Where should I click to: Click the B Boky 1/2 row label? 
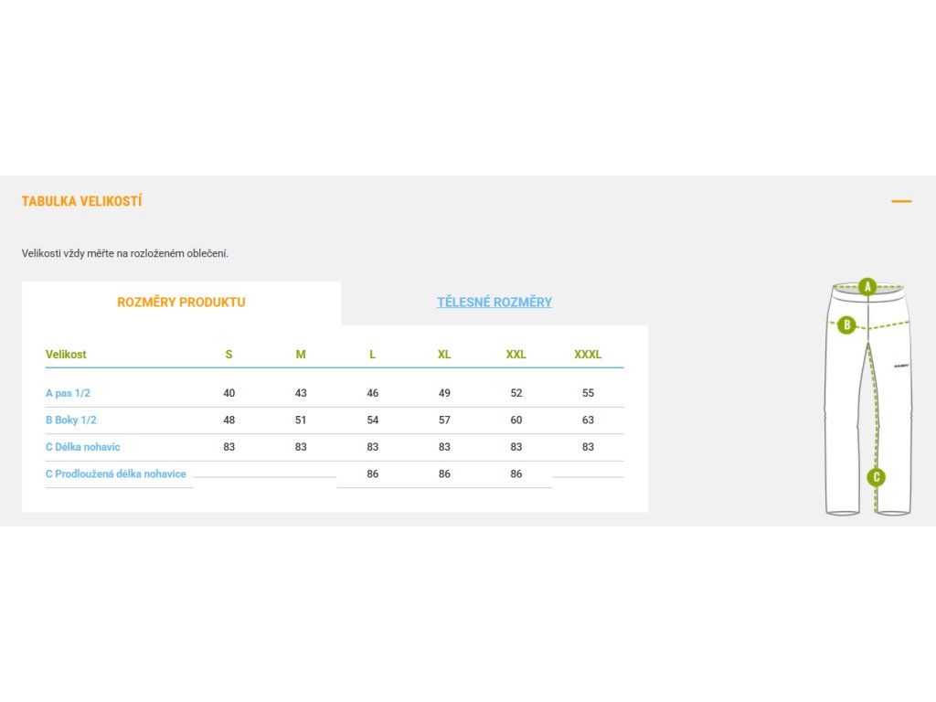(x=71, y=420)
